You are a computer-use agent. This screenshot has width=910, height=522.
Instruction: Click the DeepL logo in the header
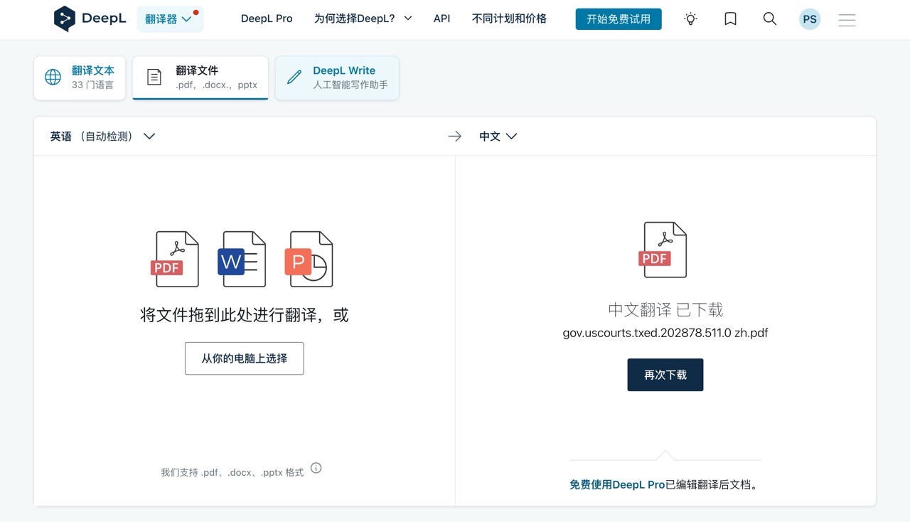click(90, 19)
